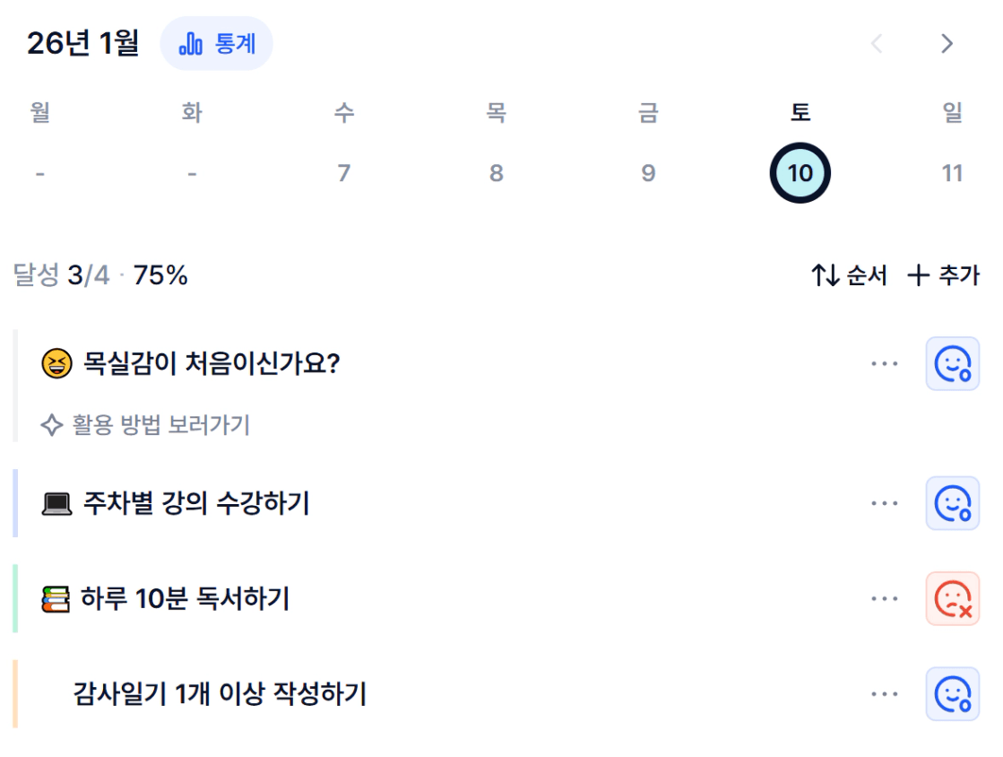The image size is (1003, 757).
Task: Open more options for 하루 10분 독서하기
Action: pyautogui.click(x=884, y=598)
